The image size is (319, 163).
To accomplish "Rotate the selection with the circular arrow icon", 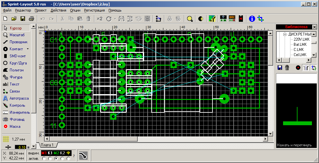I will [109, 19].
